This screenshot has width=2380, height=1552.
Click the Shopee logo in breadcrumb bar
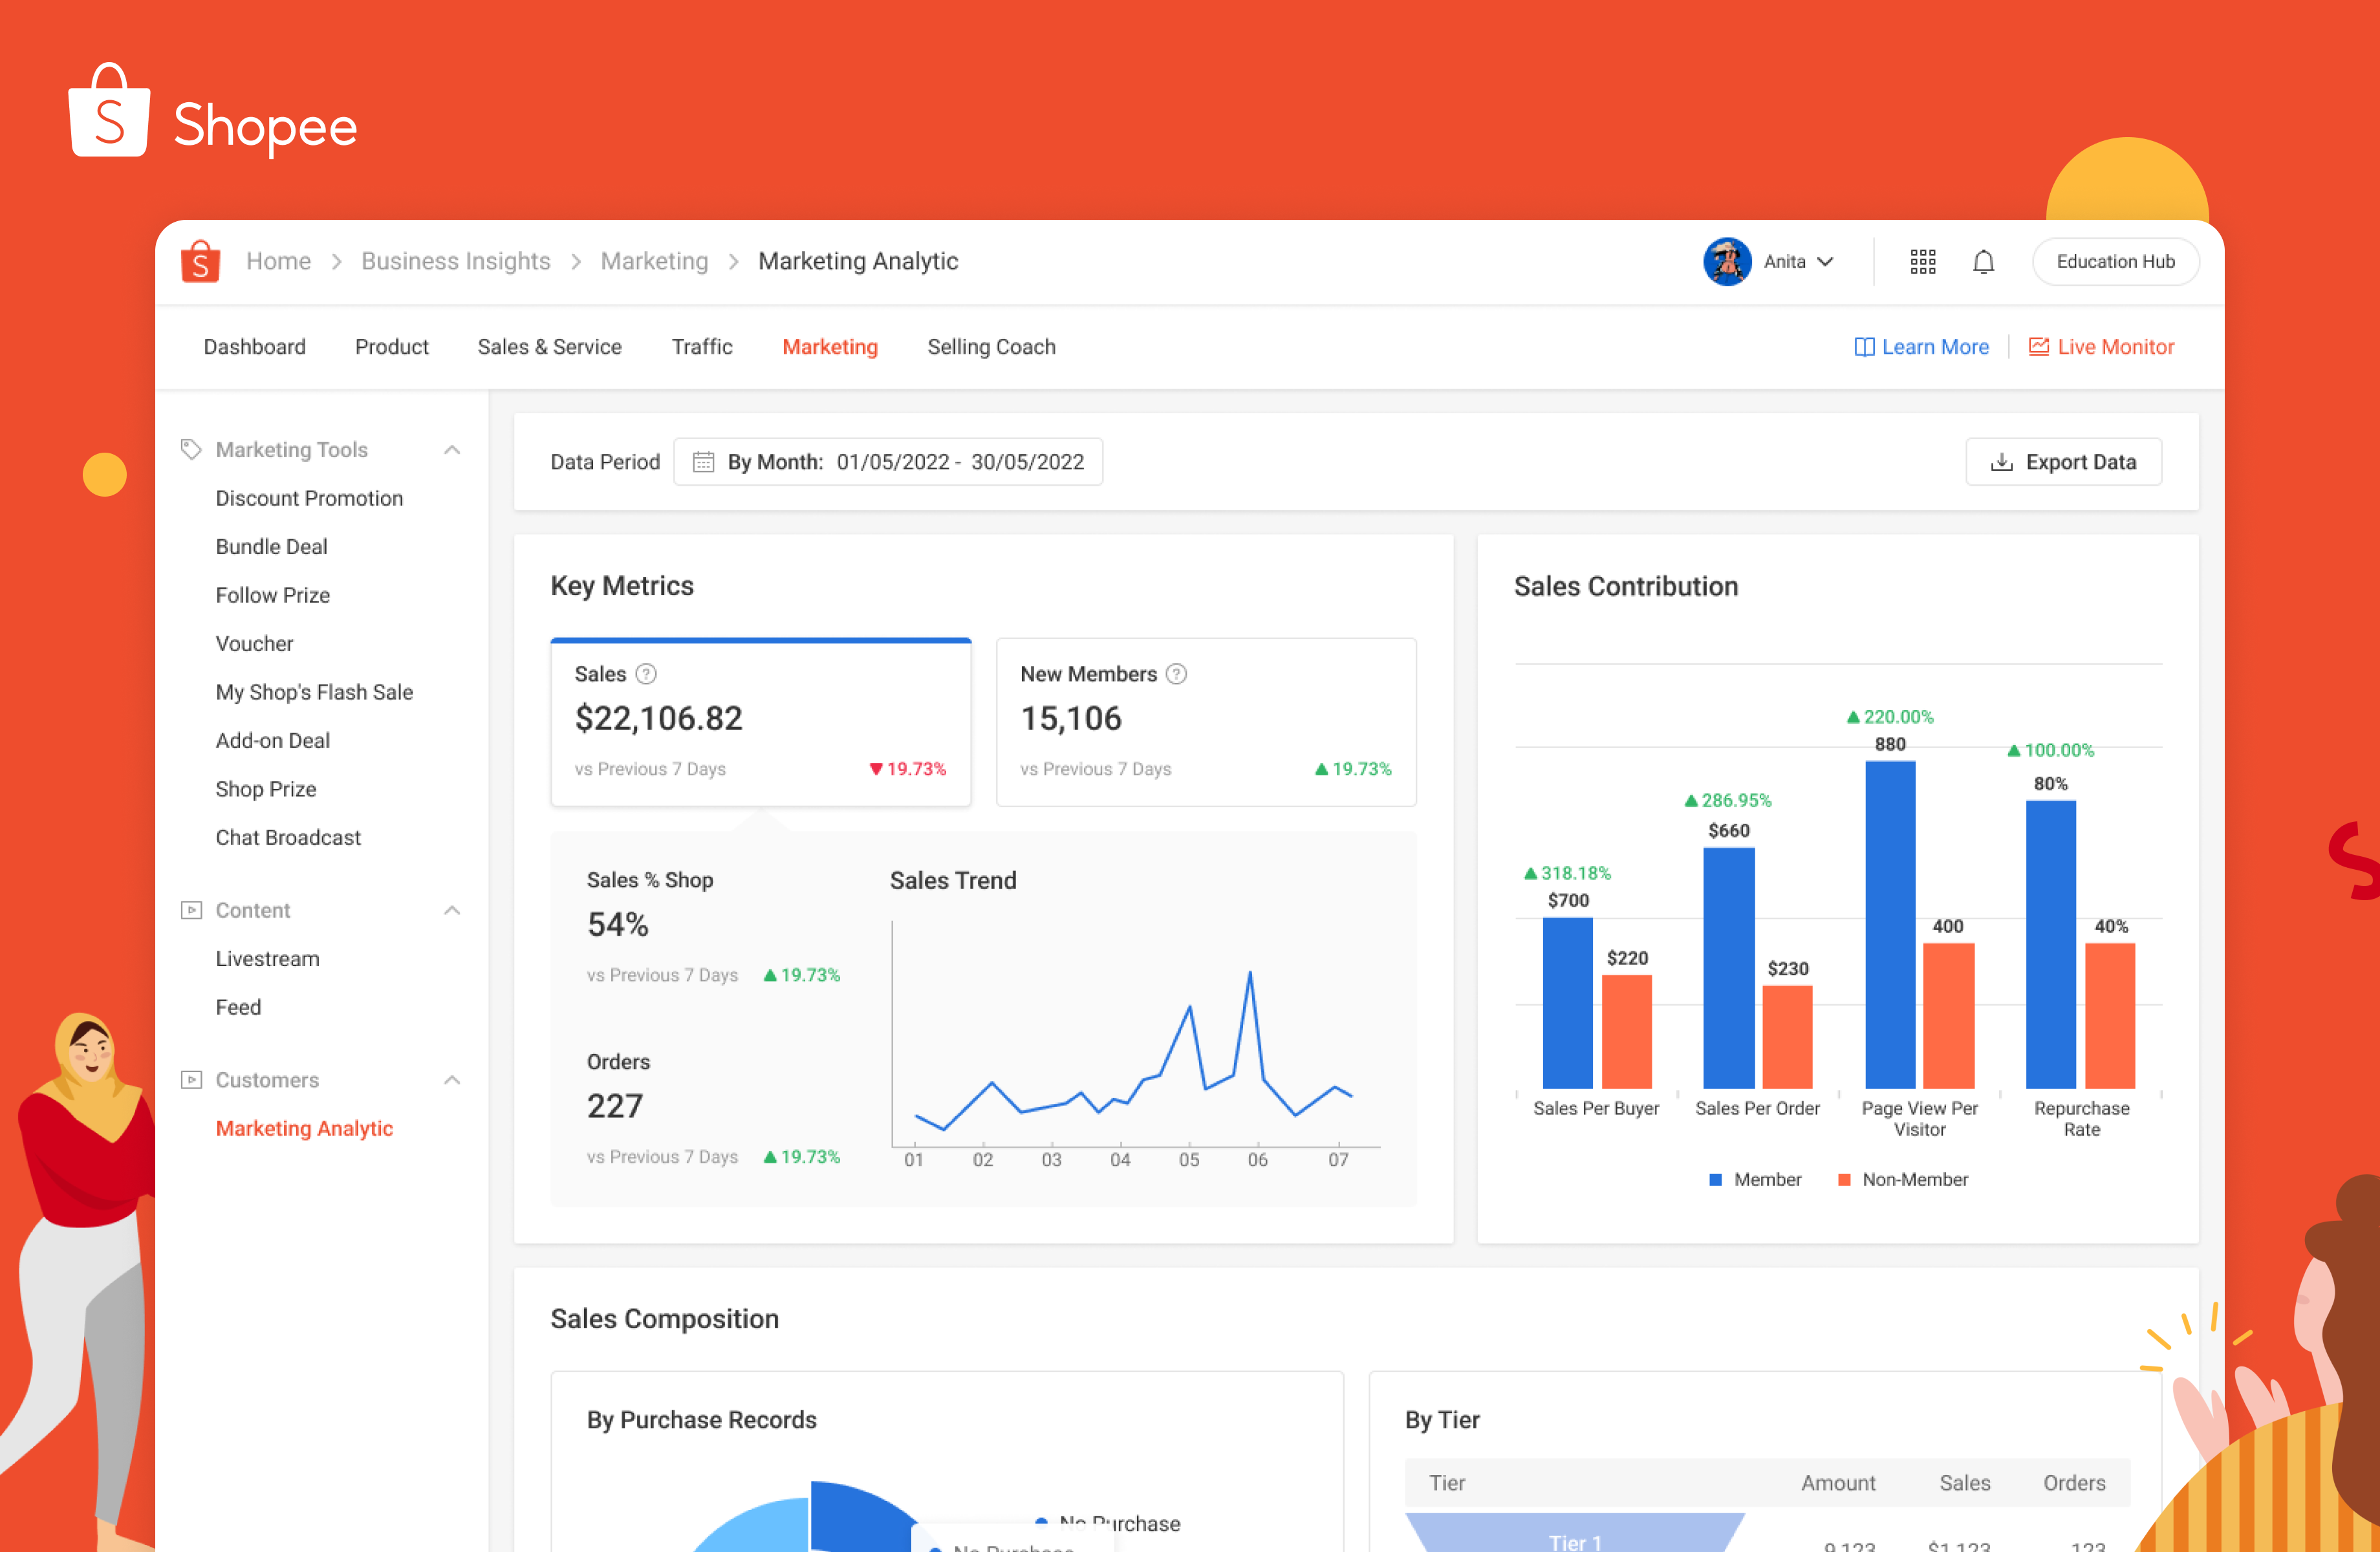pos(200,262)
